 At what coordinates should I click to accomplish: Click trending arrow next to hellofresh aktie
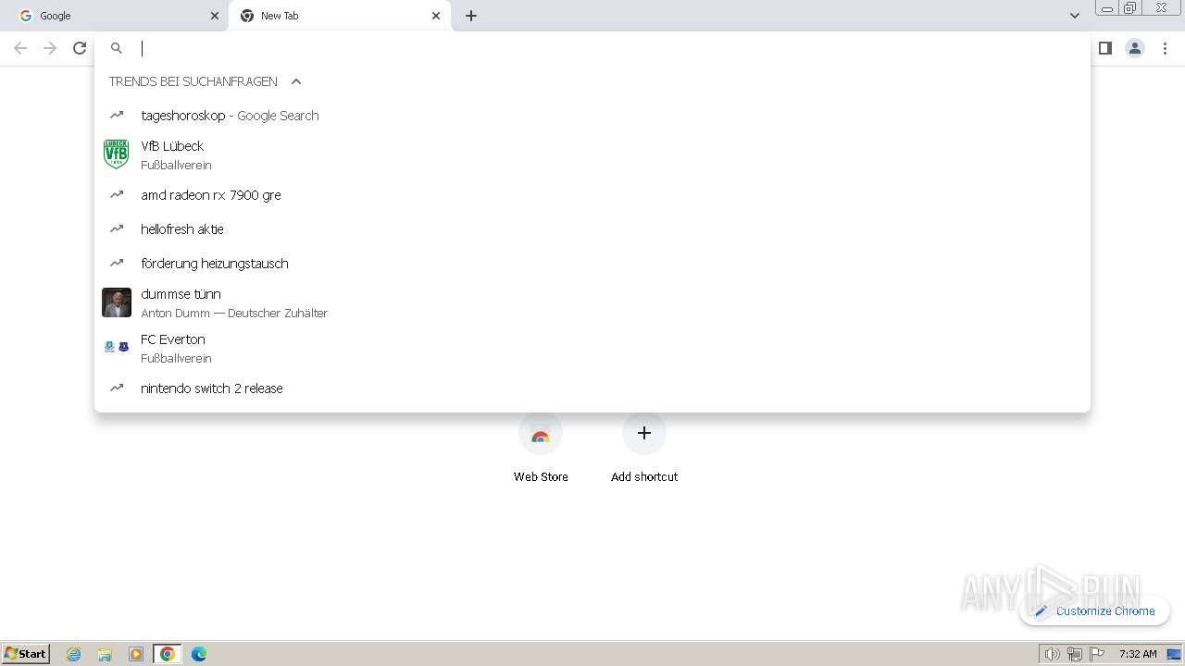click(117, 228)
